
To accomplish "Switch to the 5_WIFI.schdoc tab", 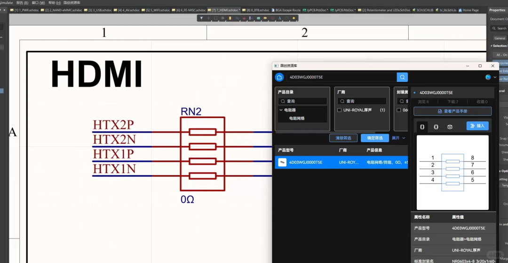I will (x=156, y=10).
